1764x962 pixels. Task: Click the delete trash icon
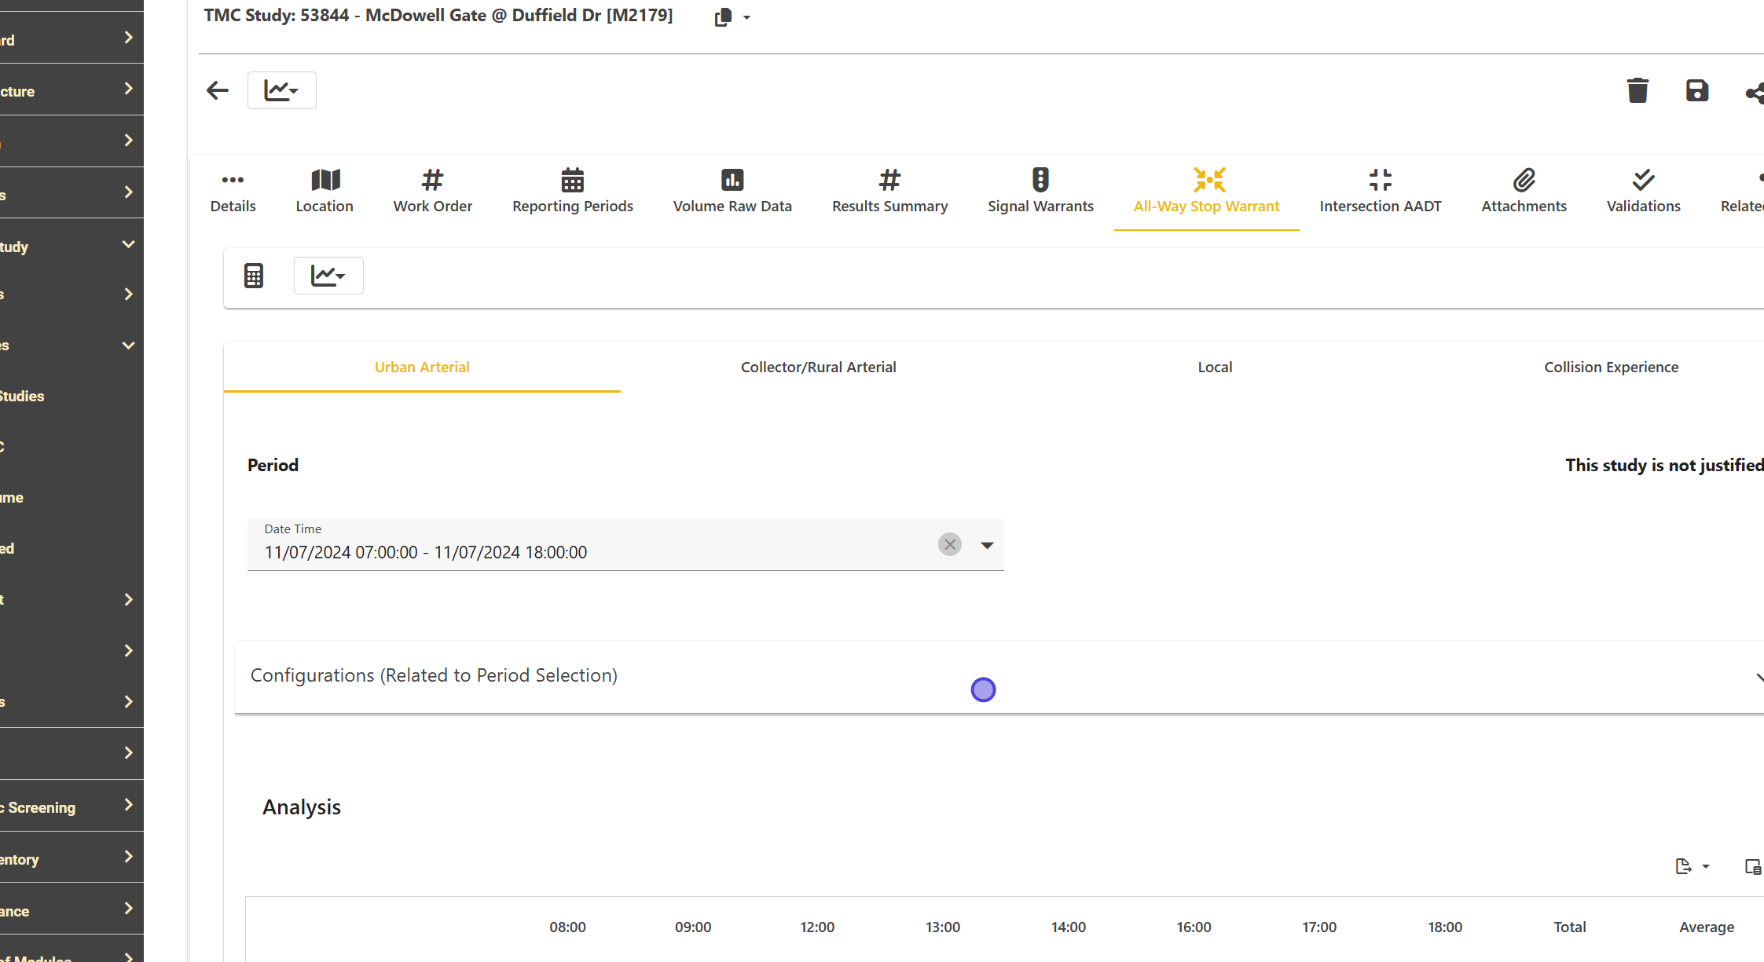pyautogui.click(x=1637, y=91)
